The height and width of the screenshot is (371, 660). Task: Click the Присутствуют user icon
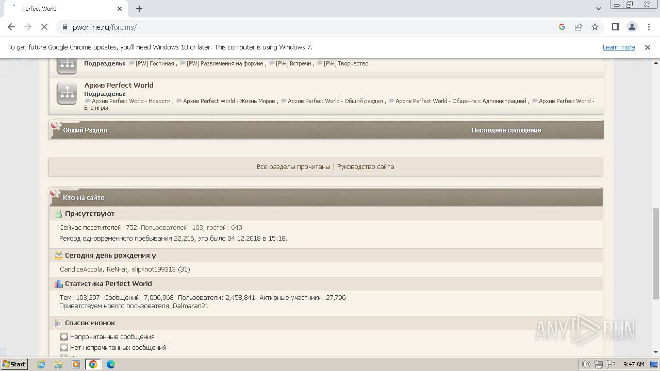(59, 214)
